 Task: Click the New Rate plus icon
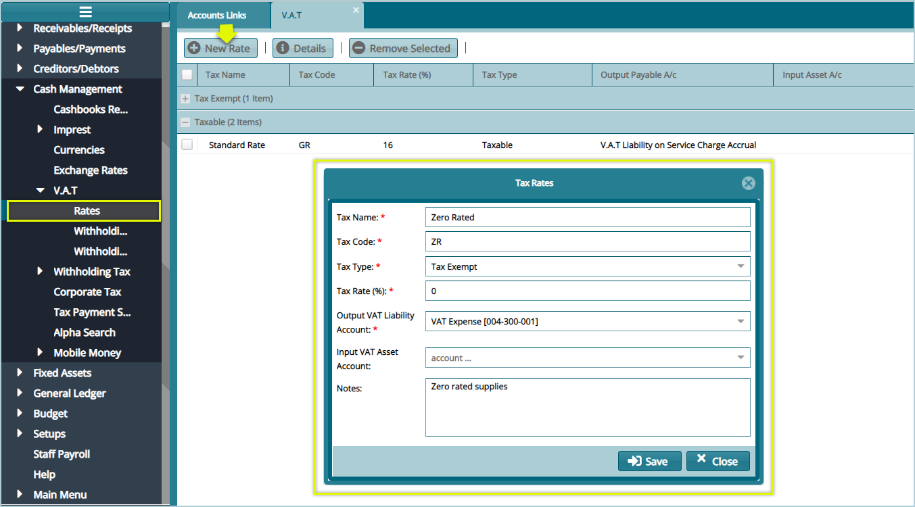tap(194, 48)
